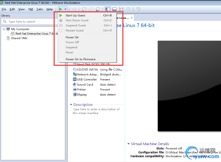
Task: Select Power On to Firmware
Action: (87, 59)
